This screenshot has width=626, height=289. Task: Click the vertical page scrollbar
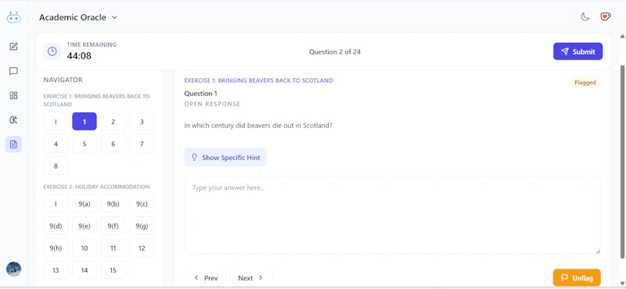(622, 162)
